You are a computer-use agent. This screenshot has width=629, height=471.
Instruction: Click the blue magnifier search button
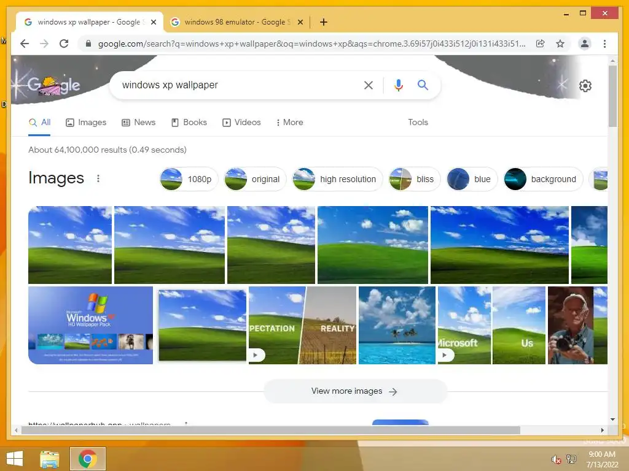[x=423, y=85]
